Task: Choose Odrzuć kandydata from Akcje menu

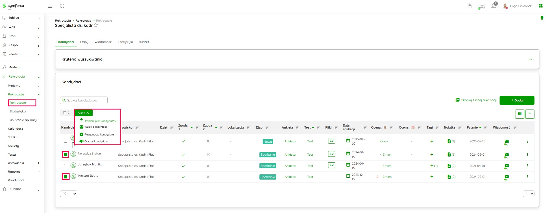Action: (96, 142)
